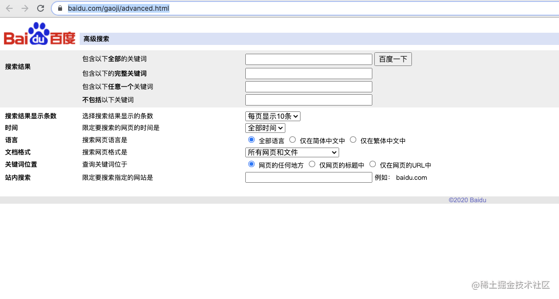
Task: Click the browser forward arrow icon
Action: (x=25, y=8)
